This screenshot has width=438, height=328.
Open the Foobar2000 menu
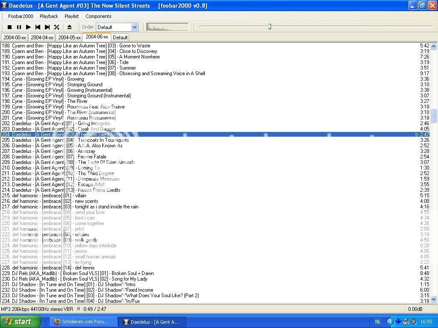21,16
